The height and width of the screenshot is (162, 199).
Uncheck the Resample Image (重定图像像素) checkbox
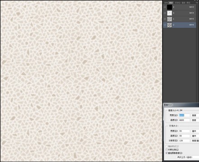[x=167, y=153]
